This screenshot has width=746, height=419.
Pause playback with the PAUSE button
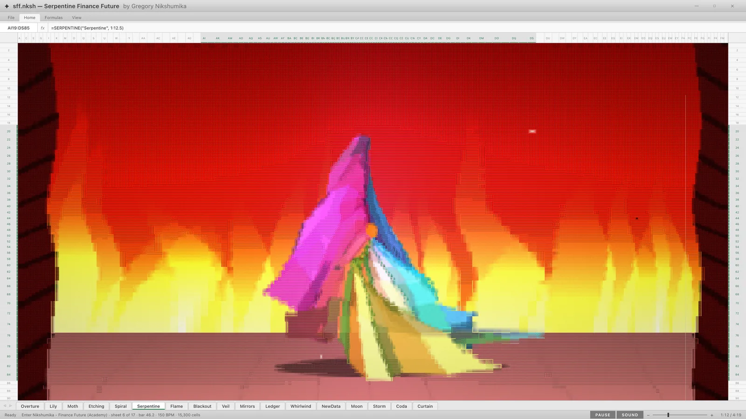[603, 415]
